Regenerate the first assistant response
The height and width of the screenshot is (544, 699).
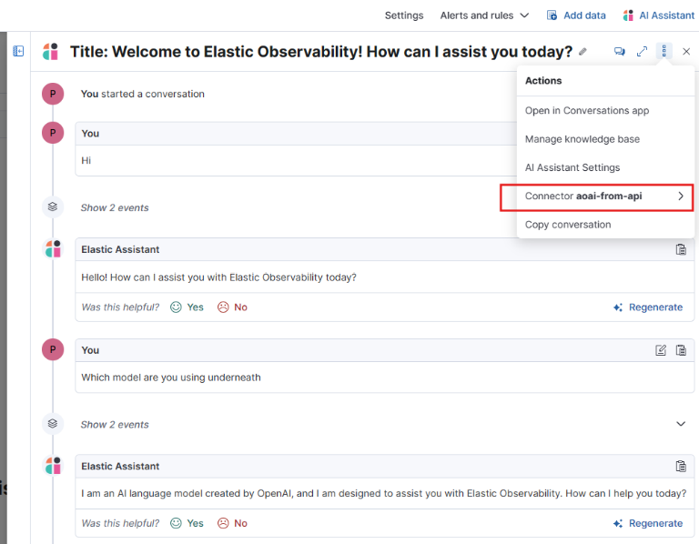648,307
